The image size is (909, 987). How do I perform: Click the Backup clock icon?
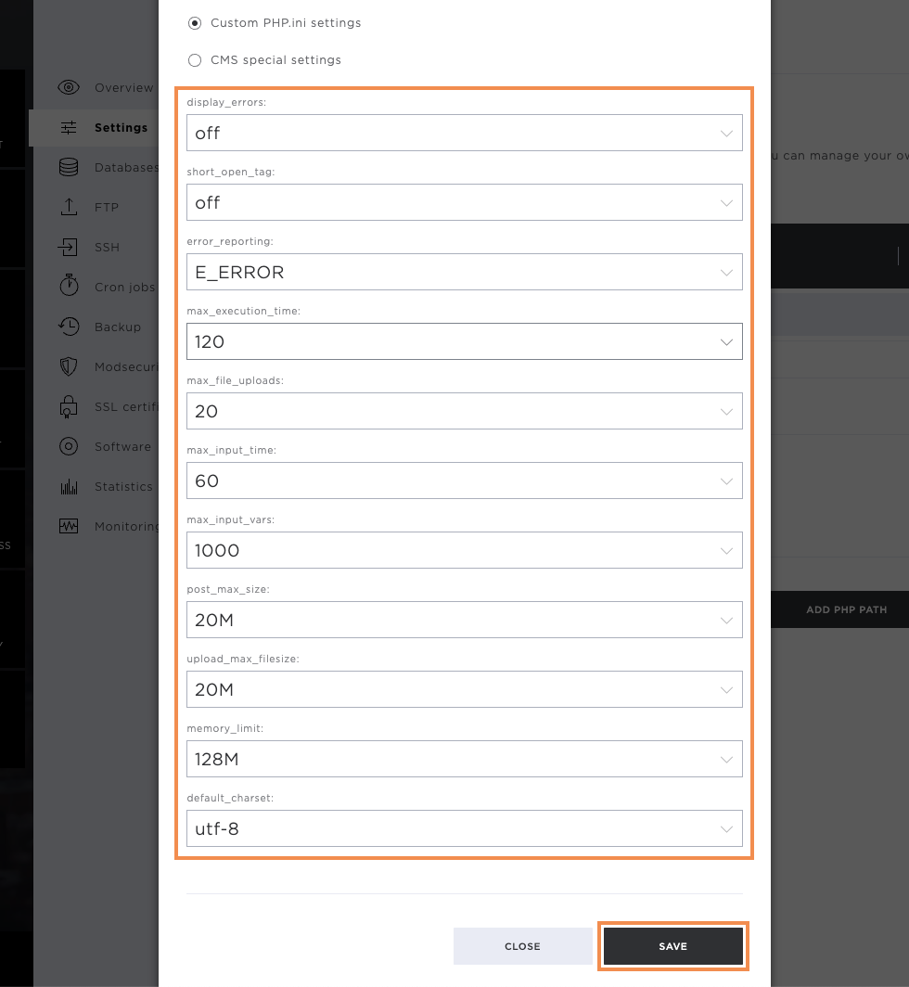click(69, 327)
